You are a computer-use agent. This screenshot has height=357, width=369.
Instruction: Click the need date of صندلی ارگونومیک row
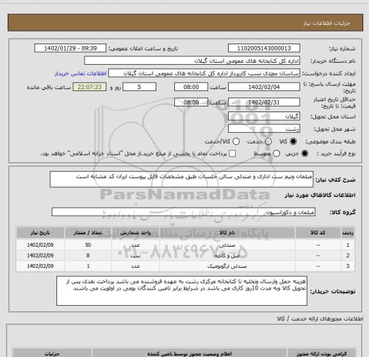pos(40,266)
